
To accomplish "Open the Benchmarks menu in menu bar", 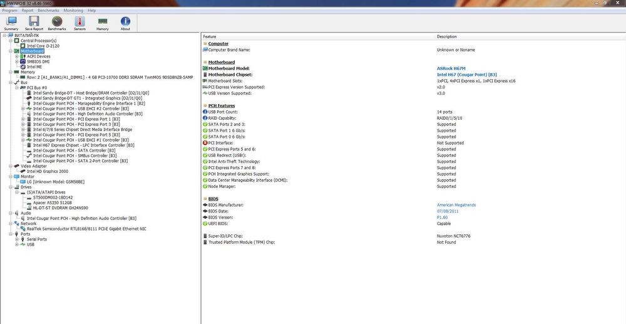I will 49,11.
